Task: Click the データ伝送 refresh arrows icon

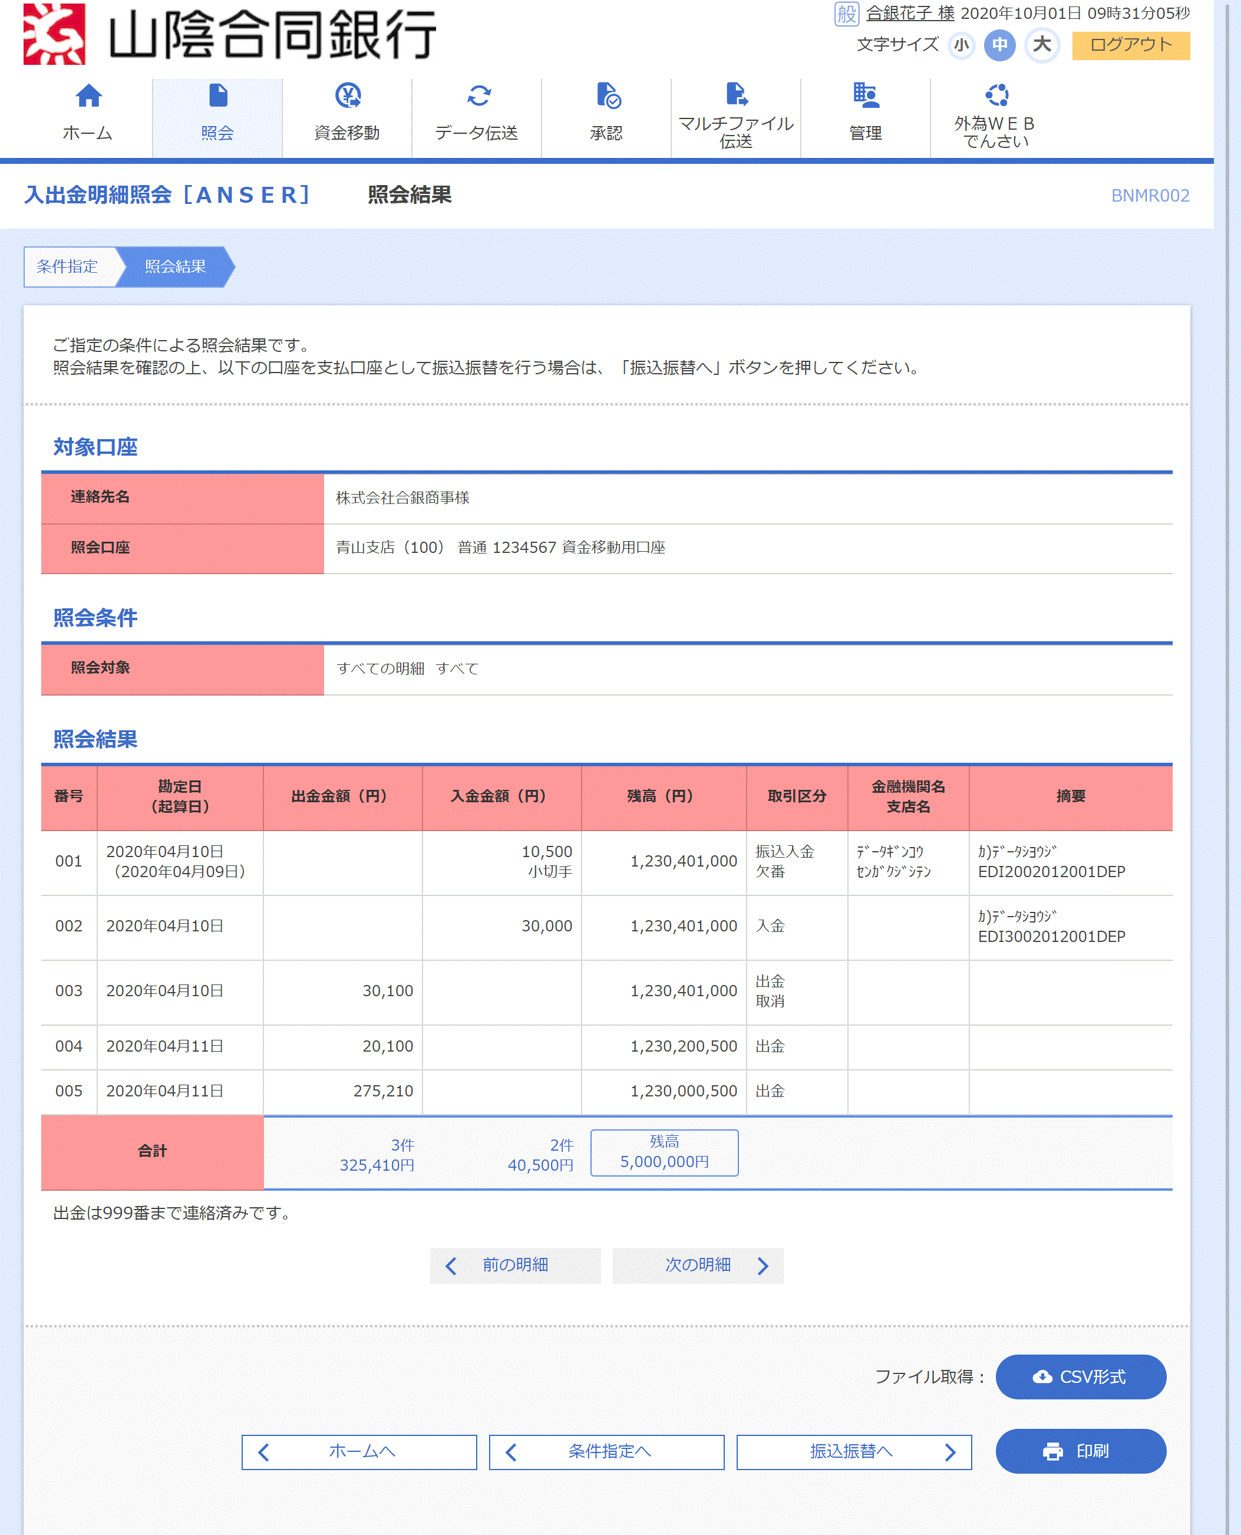Action: tap(478, 95)
